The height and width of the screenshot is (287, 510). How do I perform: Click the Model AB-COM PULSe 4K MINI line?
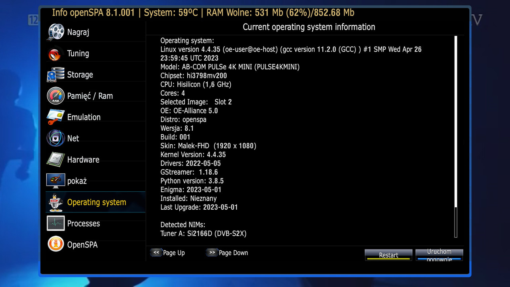click(230, 67)
